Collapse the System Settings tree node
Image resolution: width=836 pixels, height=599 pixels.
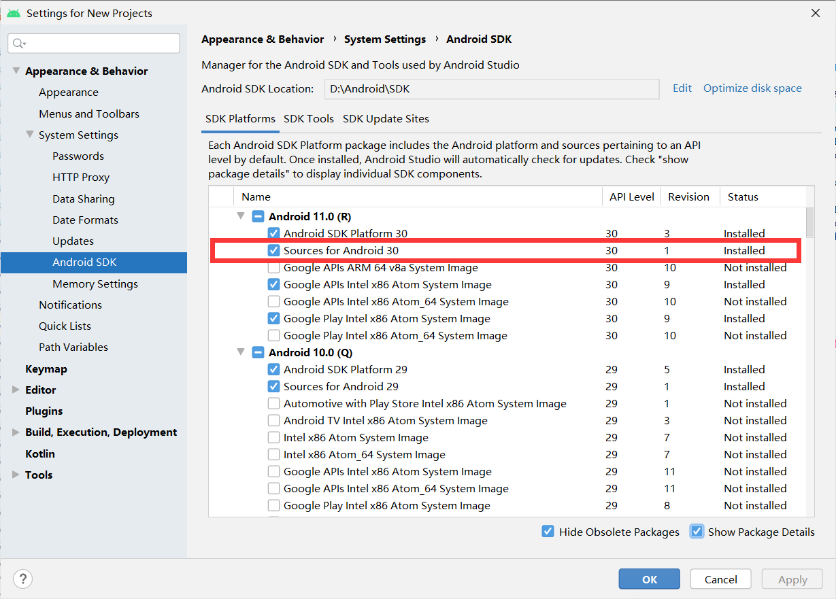tap(29, 135)
